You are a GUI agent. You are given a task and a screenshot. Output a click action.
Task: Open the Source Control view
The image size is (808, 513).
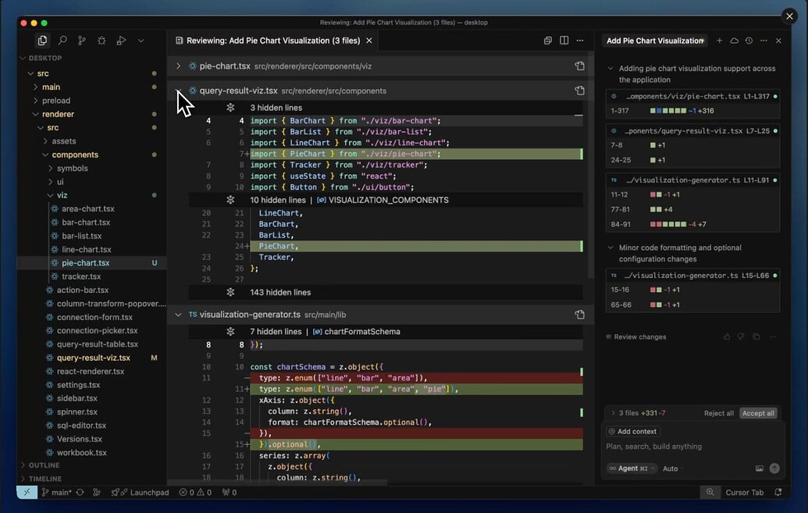tap(81, 40)
